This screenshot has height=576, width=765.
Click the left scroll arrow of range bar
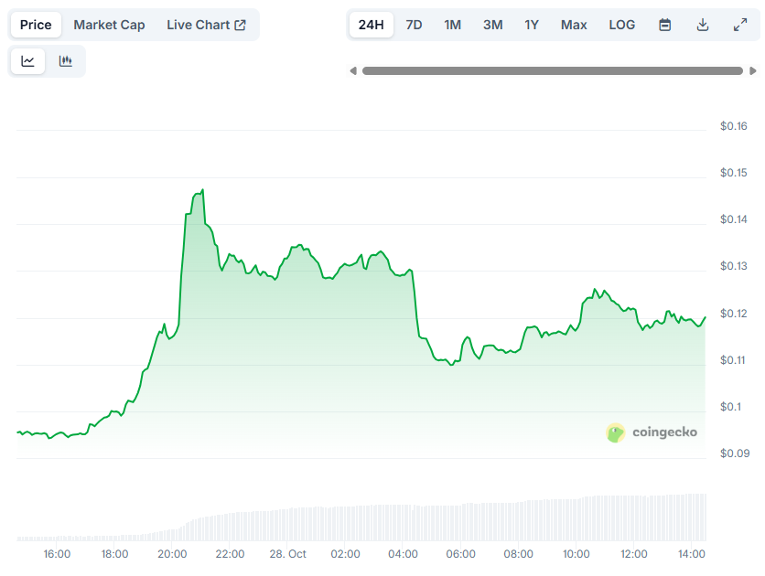(353, 71)
